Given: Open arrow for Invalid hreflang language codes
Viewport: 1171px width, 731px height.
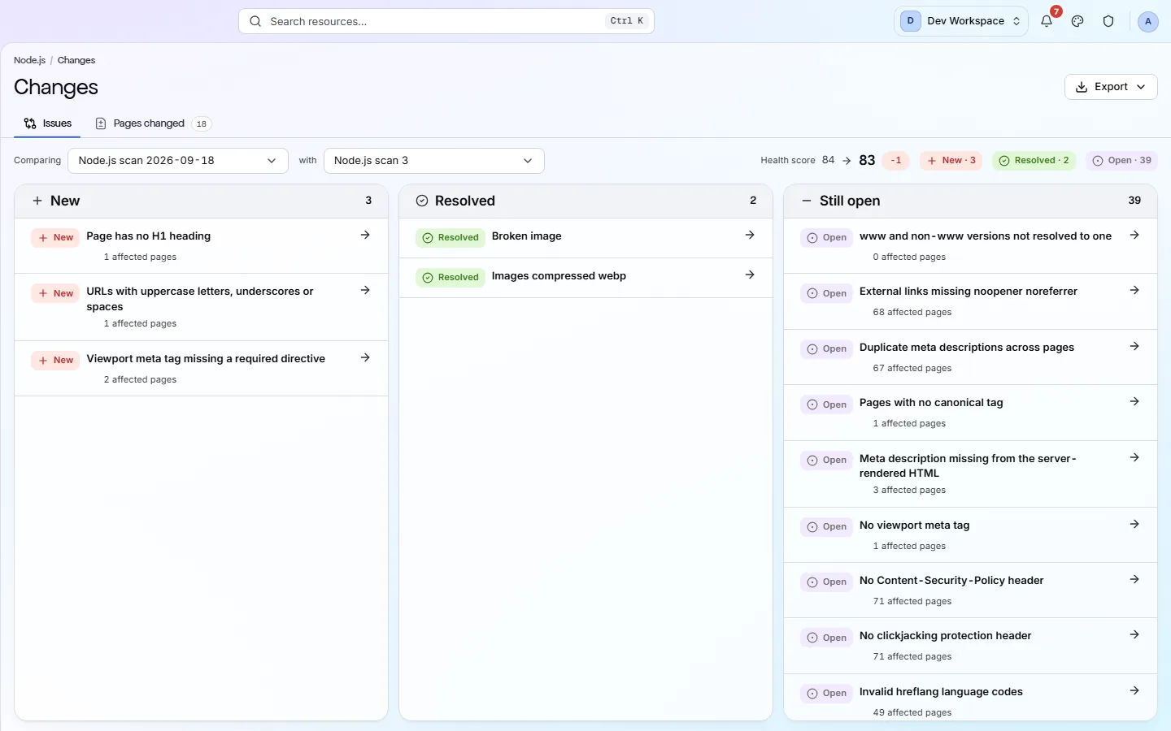Looking at the screenshot, I should tap(1134, 690).
